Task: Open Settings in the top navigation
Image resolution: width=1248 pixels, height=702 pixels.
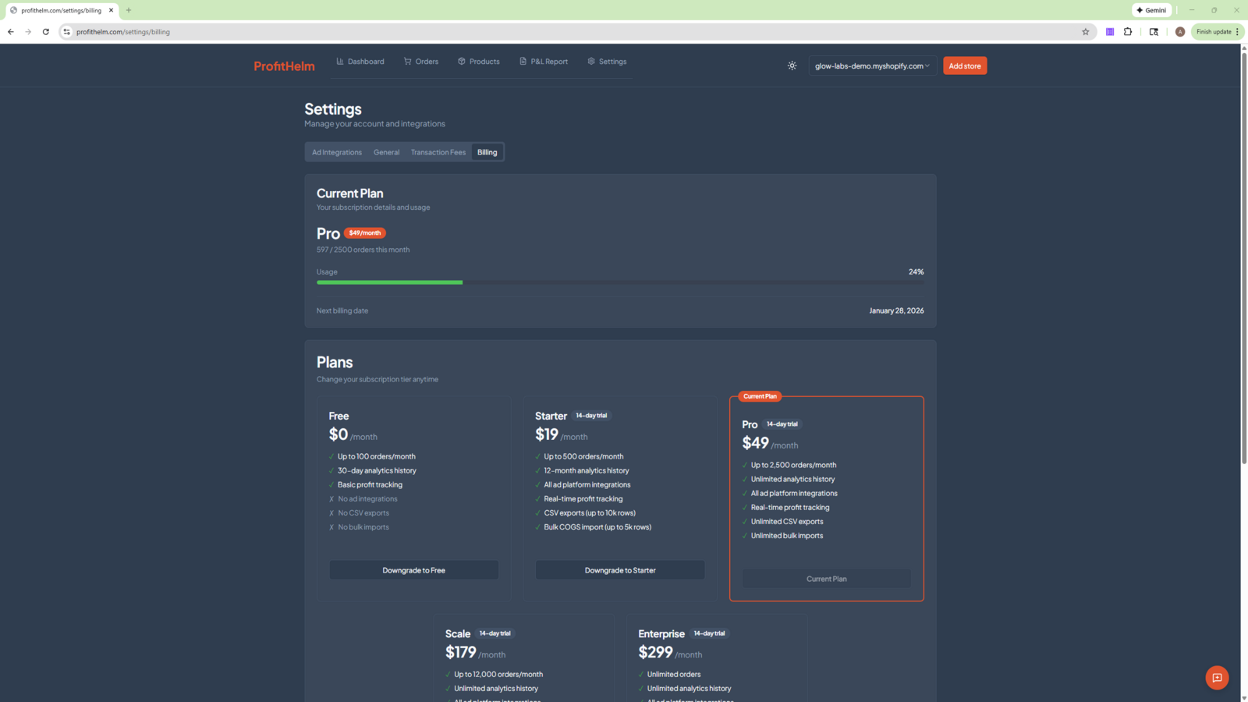Action: tap(607, 62)
